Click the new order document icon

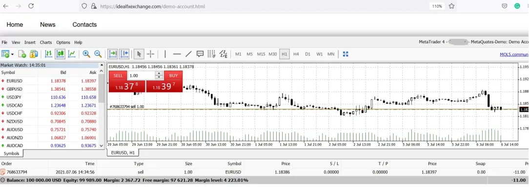22,54
